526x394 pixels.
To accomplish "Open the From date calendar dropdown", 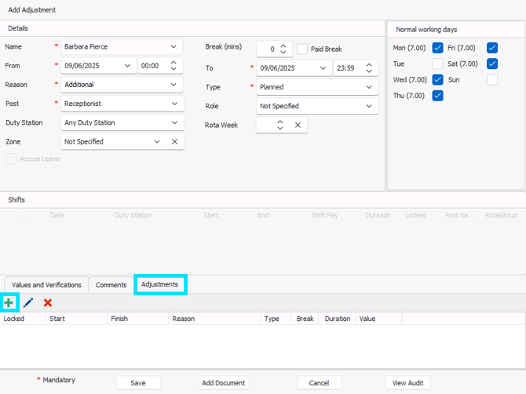I will click(128, 66).
